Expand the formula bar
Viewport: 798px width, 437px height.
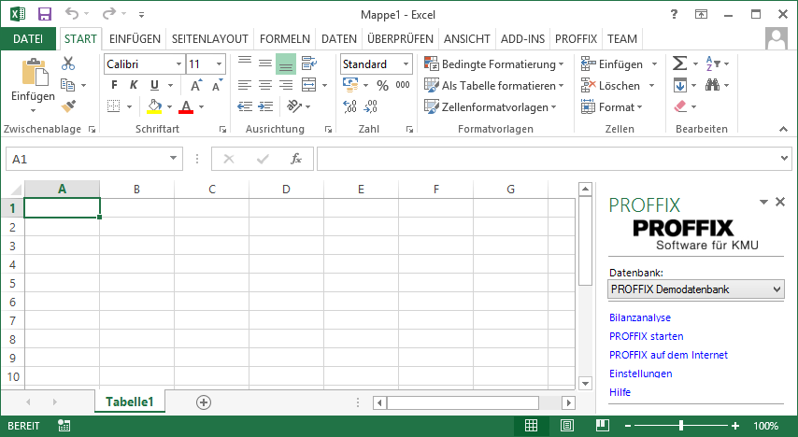pos(784,159)
